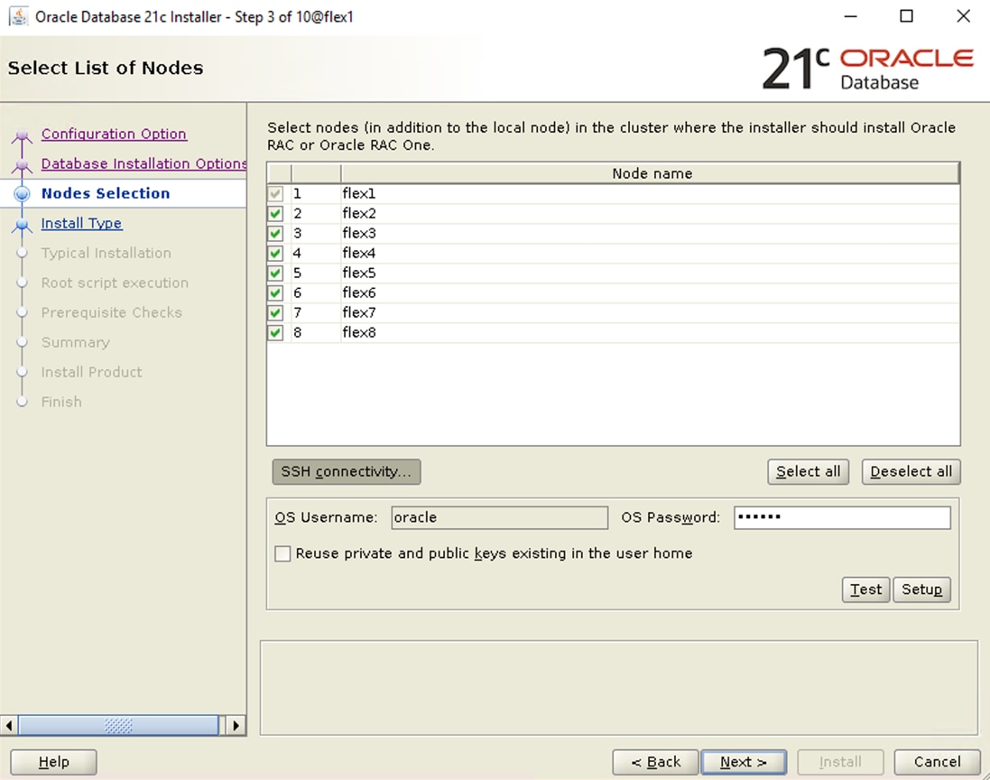This screenshot has width=990, height=780.
Task: Go back with the Back button
Action: pos(655,762)
